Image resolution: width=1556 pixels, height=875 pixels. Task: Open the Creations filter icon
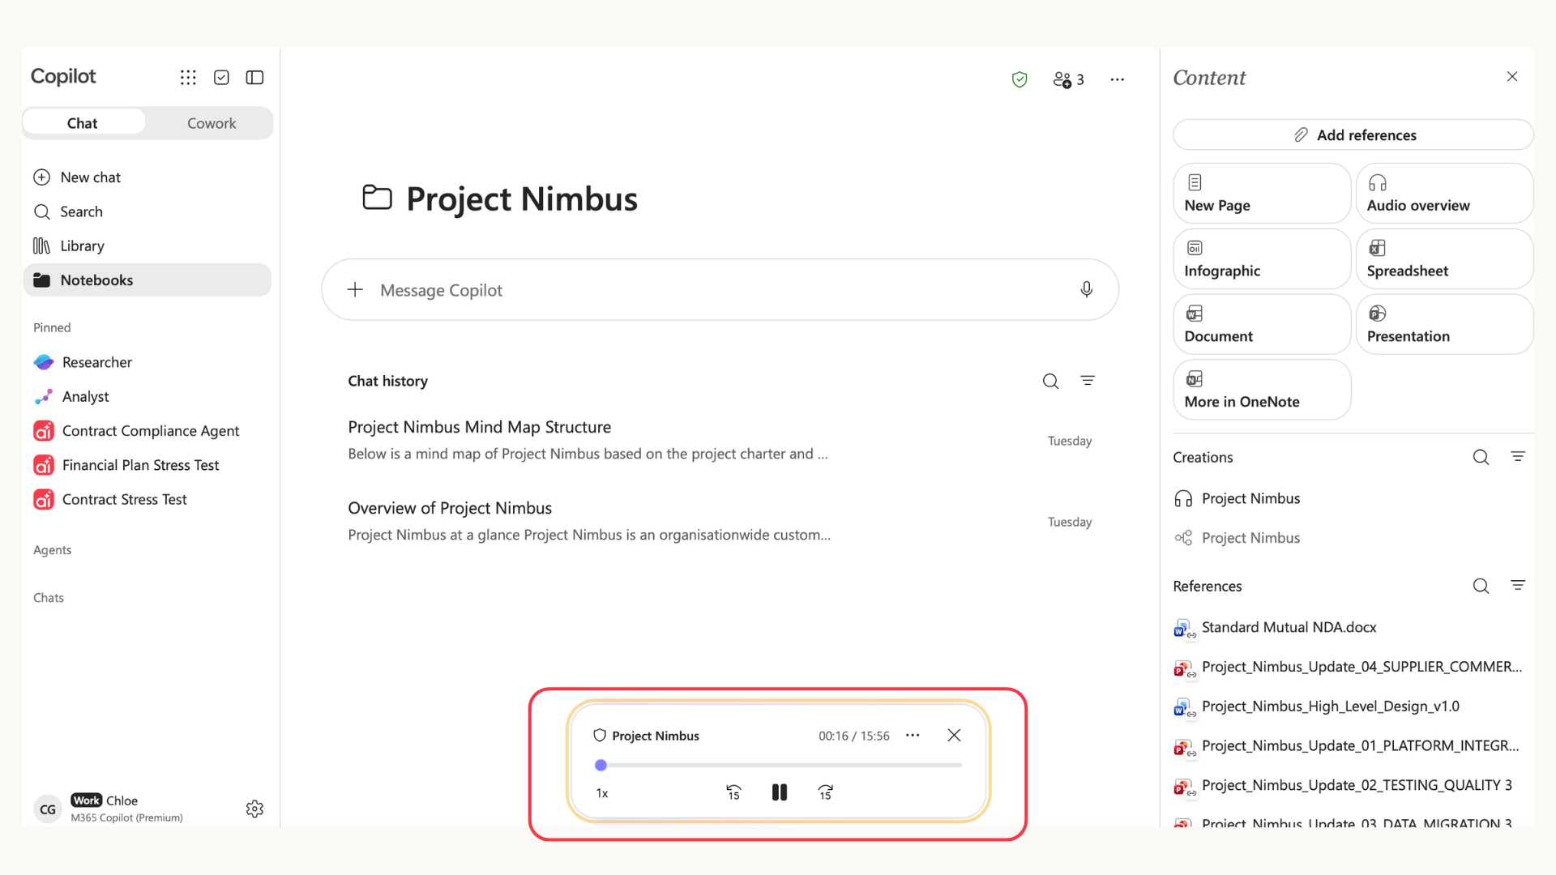pyautogui.click(x=1518, y=456)
